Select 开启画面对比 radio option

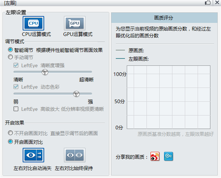[11, 141]
